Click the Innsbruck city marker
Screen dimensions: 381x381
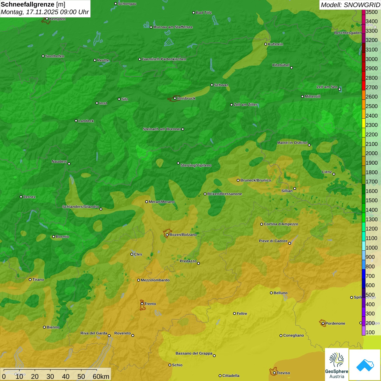click(x=175, y=98)
